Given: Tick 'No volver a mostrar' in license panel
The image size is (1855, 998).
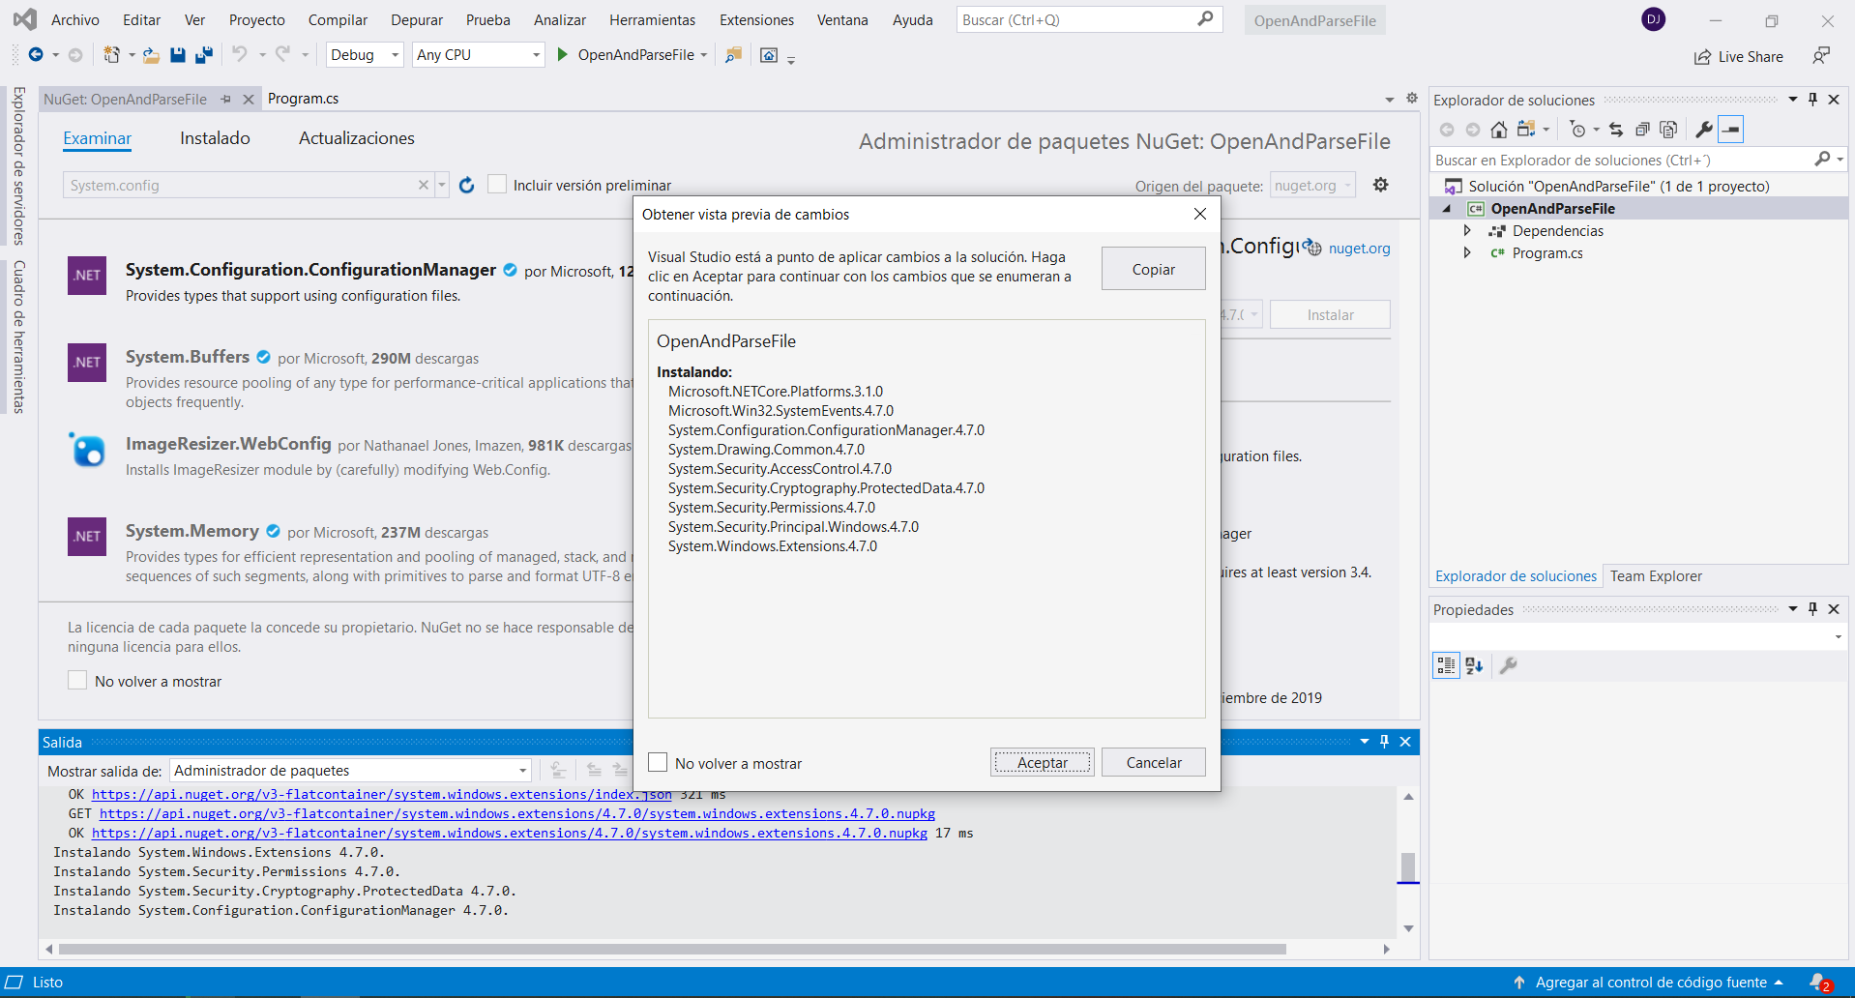Looking at the screenshot, I should [x=77, y=681].
